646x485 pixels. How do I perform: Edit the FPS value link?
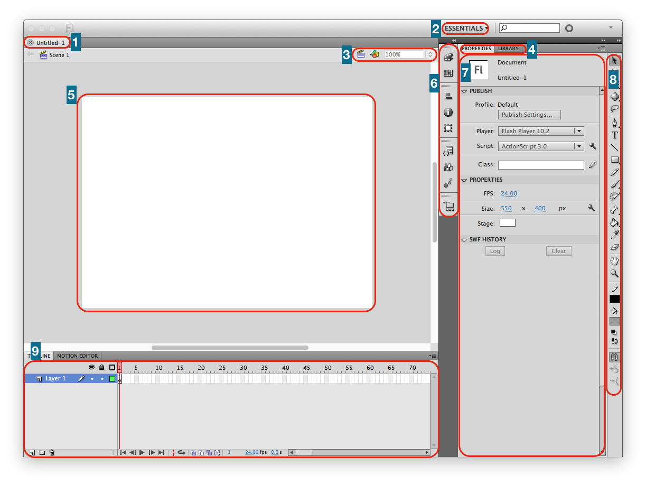point(509,193)
